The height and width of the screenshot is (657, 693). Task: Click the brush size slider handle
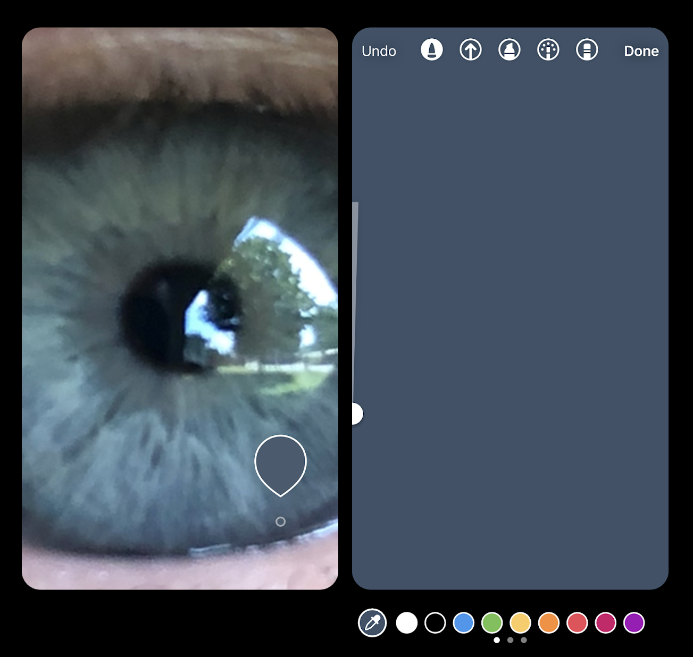[x=356, y=414]
